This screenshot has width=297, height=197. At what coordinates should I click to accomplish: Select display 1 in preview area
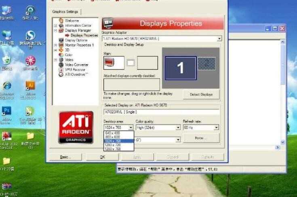[x=181, y=68]
